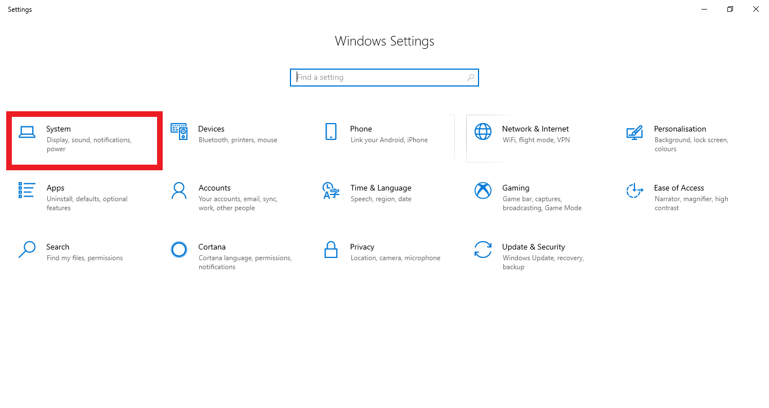Open the Personalisation paintbrush icon
This screenshot has height=408, width=769.
coord(634,133)
